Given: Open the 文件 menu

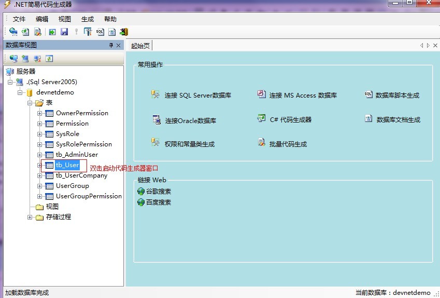Looking at the screenshot, I should (x=19, y=19).
